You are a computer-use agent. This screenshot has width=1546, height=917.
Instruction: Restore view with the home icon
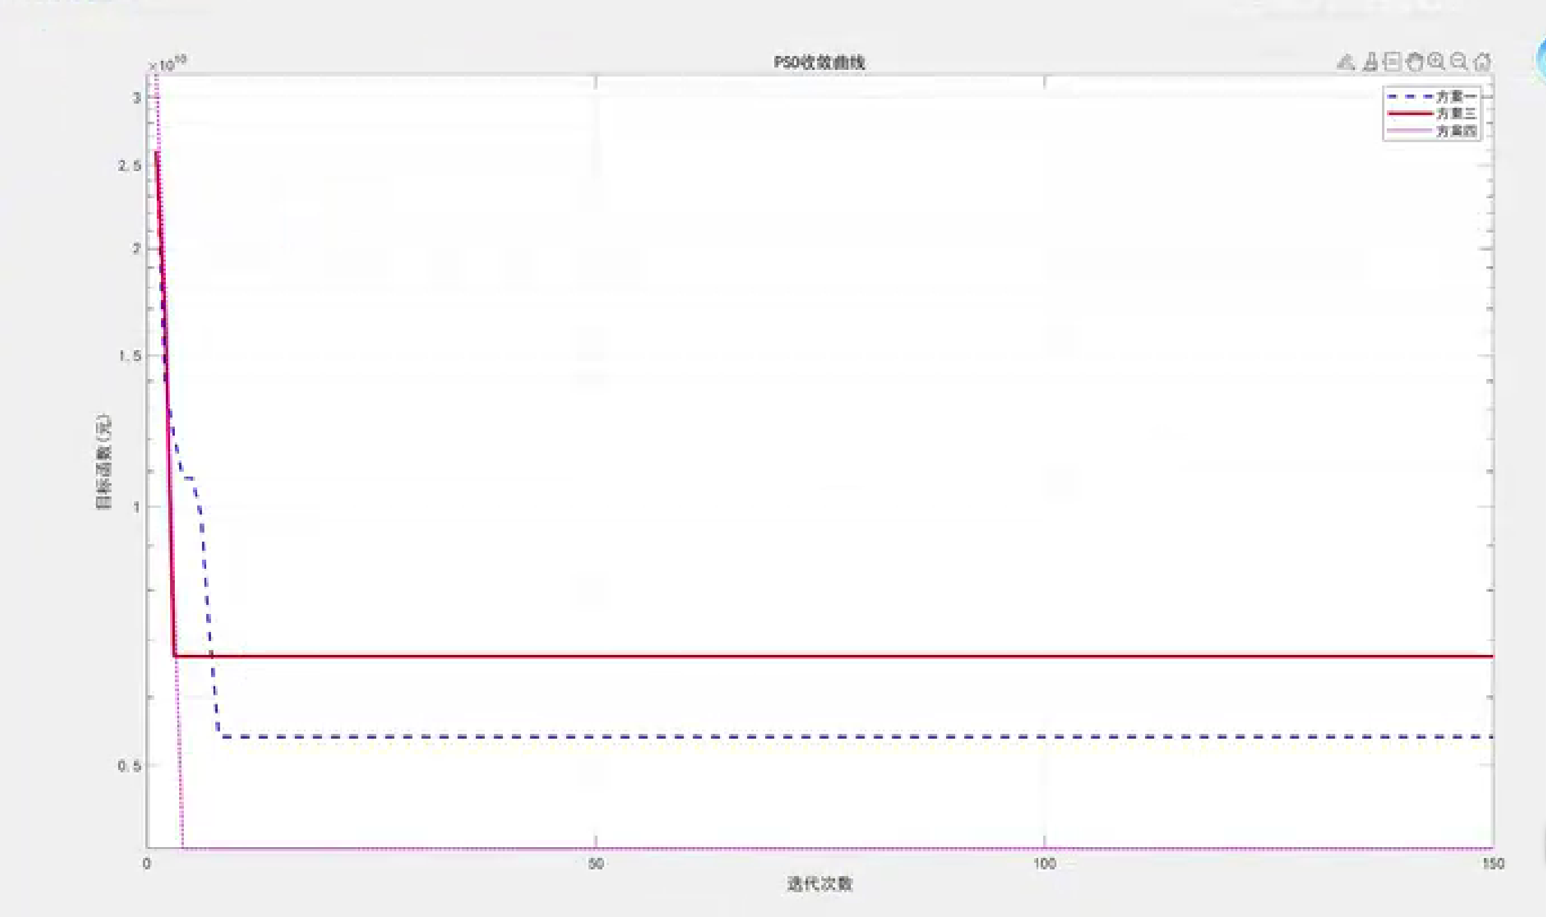(x=1481, y=62)
